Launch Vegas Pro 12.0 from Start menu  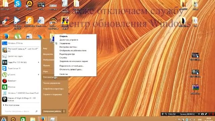tap(21, 62)
